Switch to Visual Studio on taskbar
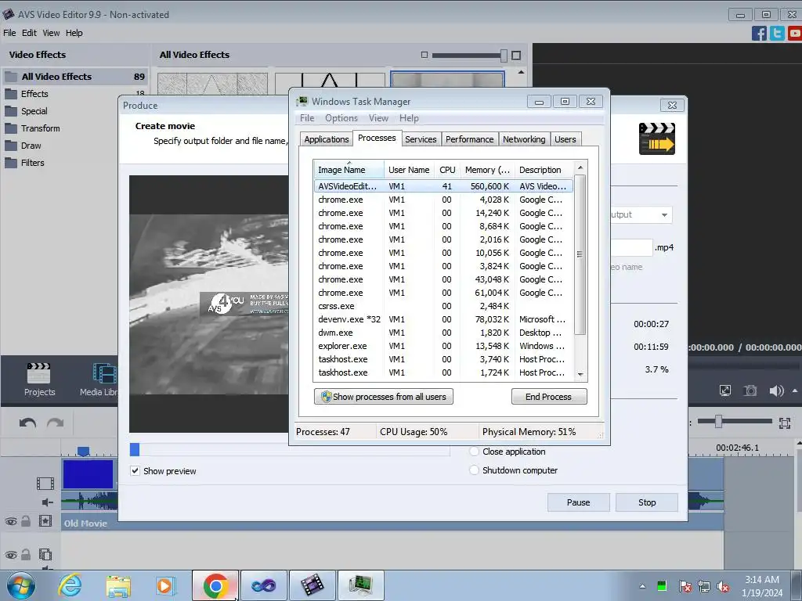Viewport: 802px width, 601px height. point(263,585)
